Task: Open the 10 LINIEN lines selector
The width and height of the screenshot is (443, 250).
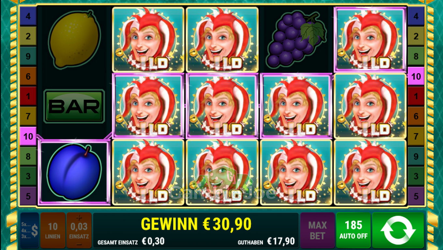Action: click(53, 230)
